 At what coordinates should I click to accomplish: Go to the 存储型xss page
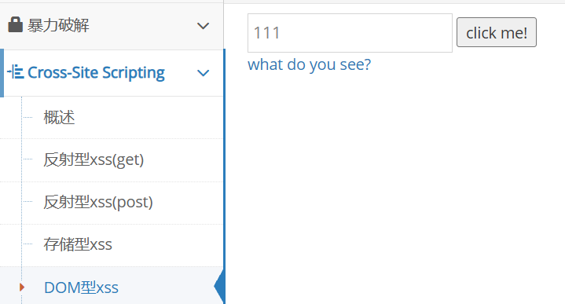click(x=78, y=244)
